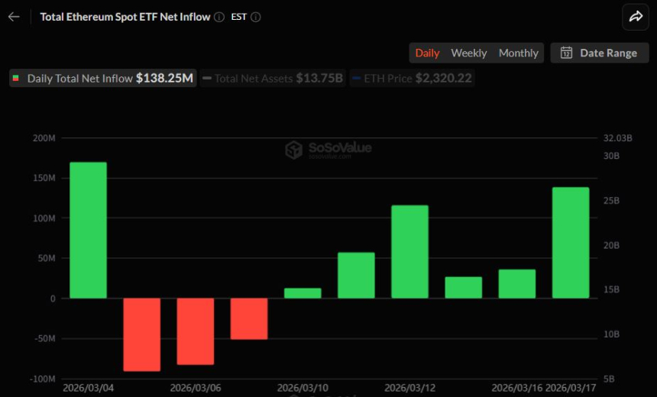
Task: Select the Daily tab
Action: [x=427, y=53]
